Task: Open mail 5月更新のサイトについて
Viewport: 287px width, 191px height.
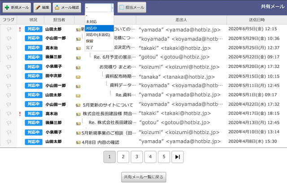Action: [x=108, y=105]
